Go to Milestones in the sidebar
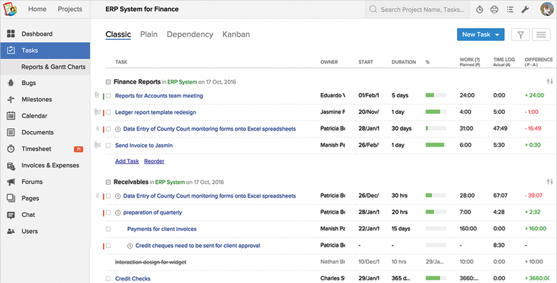557x283 pixels. coord(36,99)
